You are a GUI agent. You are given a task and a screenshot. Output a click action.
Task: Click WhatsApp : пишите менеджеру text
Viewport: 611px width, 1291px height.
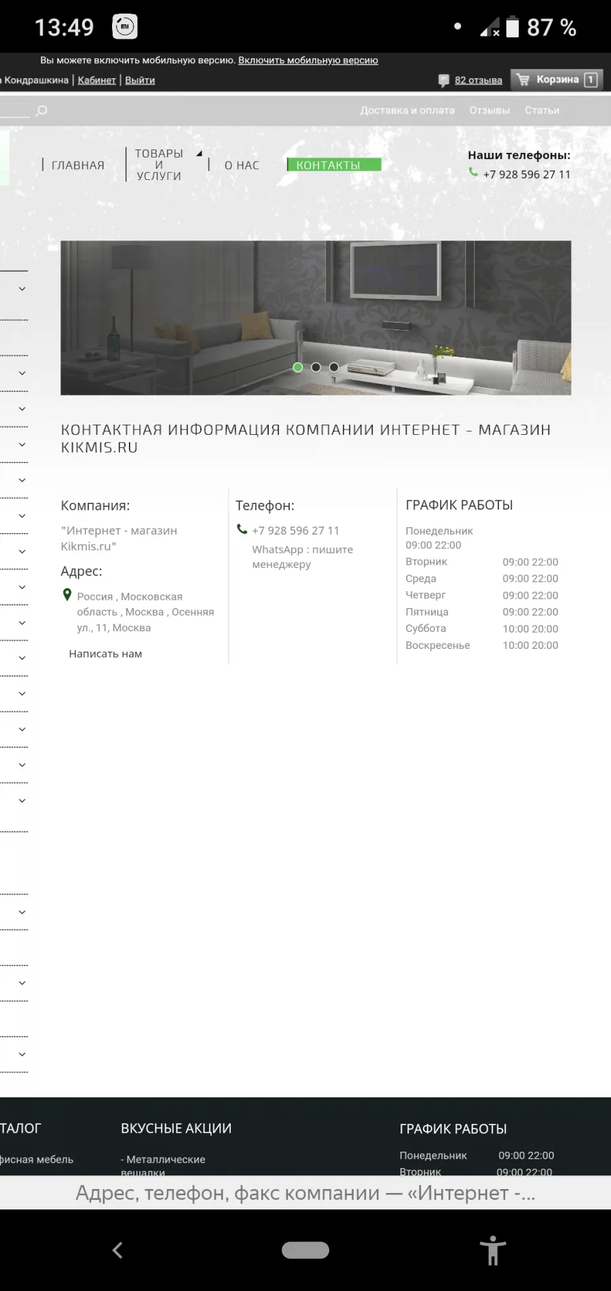pos(303,556)
